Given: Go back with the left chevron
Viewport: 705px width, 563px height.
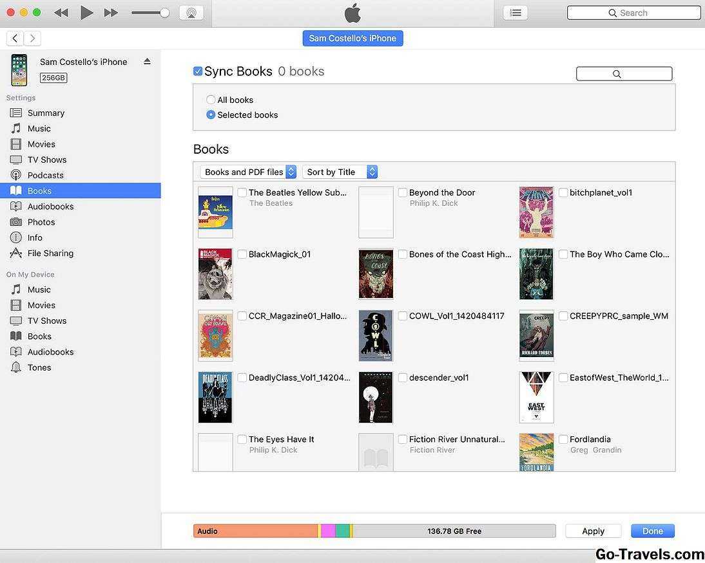Looking at the screenshot, I should pyautogui.click(x=15, y=38).
